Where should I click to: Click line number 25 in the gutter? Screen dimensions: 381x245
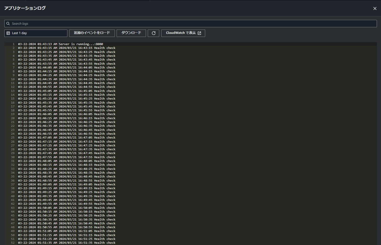[12, 138]
